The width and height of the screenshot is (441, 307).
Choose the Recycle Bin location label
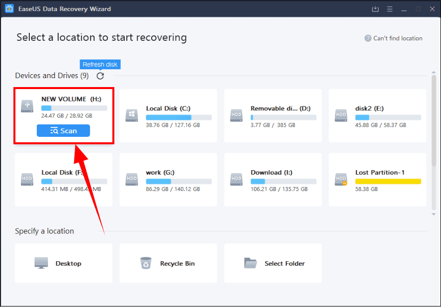click(x=177, y=263)
